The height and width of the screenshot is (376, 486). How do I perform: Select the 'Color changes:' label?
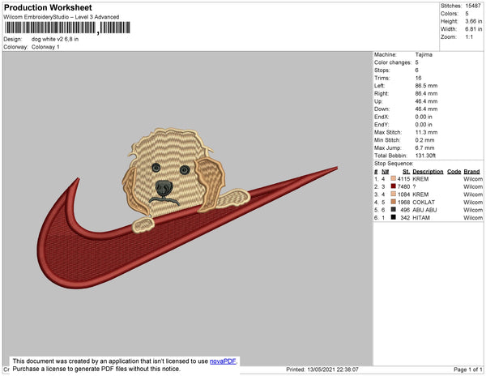click(x=393, y=62)
